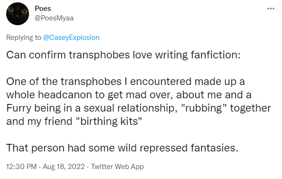Image resolution: width=282 pixels, height=179 pixels.
Task: Click the phrase 'my friend' in the tweet
Action: coord(50,122)
